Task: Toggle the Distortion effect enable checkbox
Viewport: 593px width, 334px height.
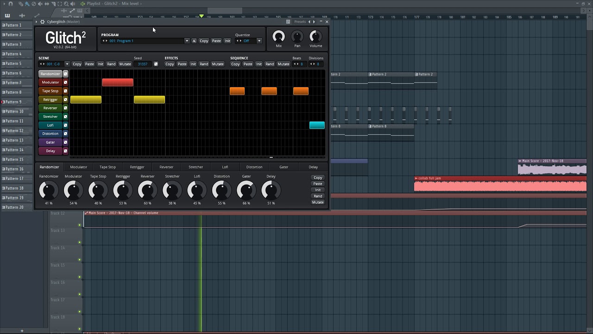Action: pyautogui.click(x=65, y=134)
